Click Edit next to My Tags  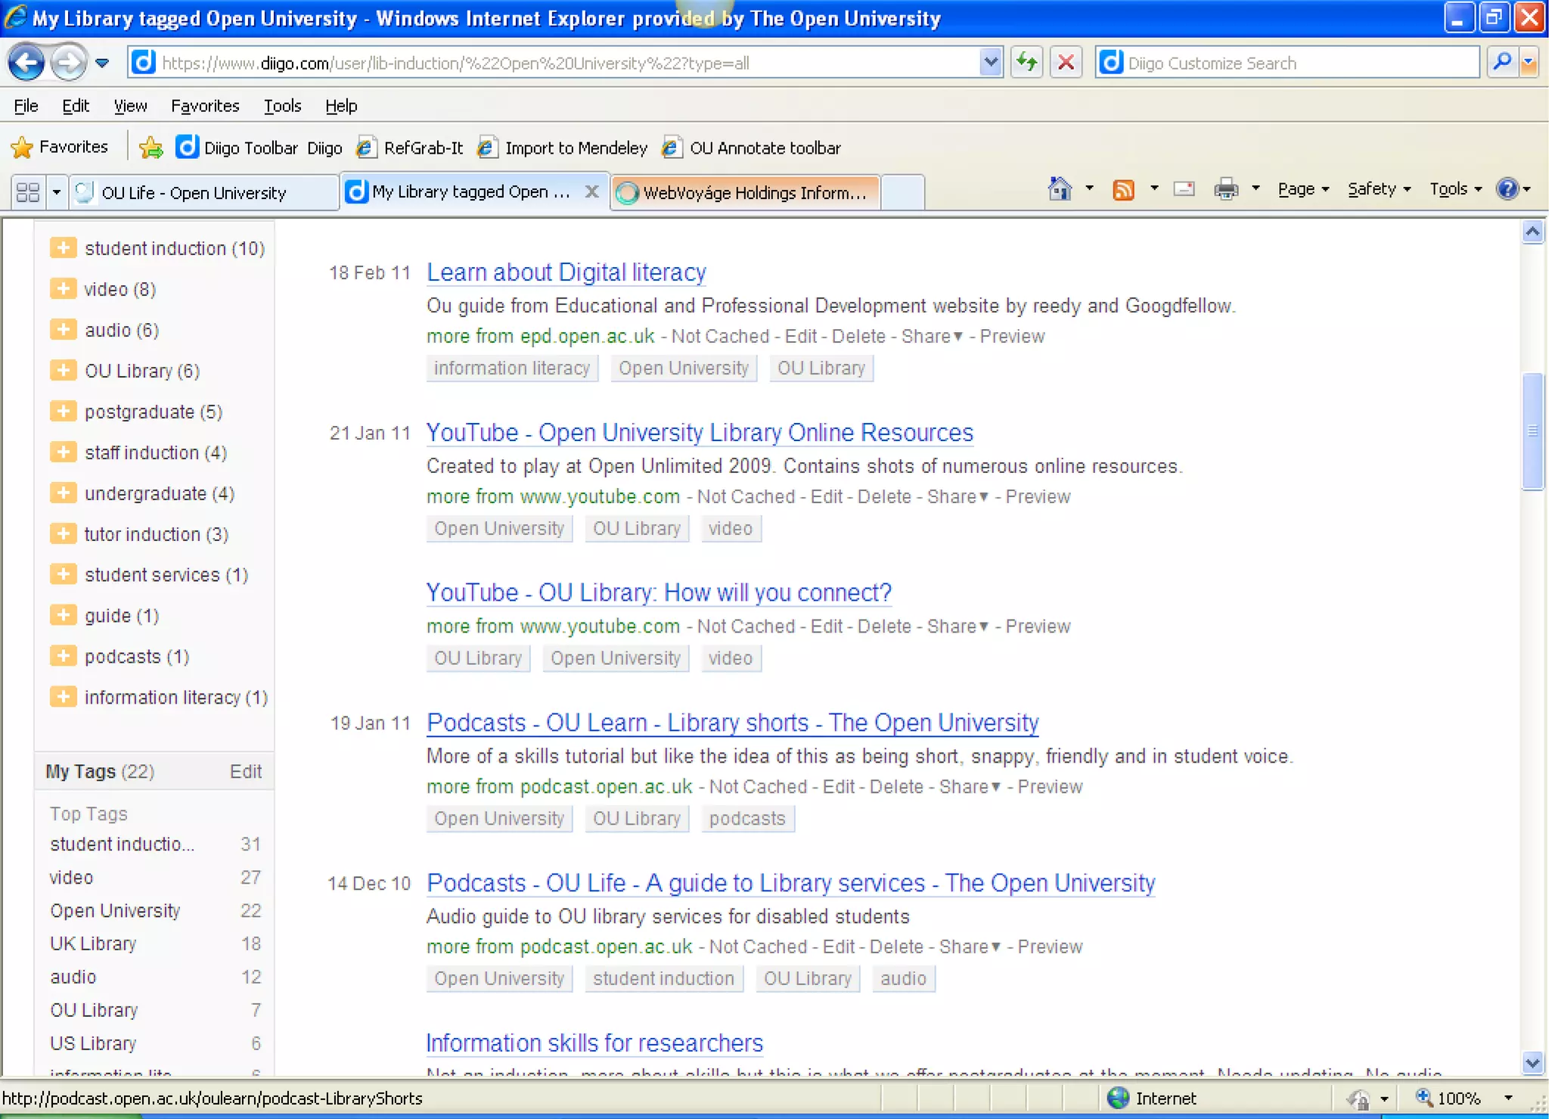pyautogui.click(x=245, y=771)
